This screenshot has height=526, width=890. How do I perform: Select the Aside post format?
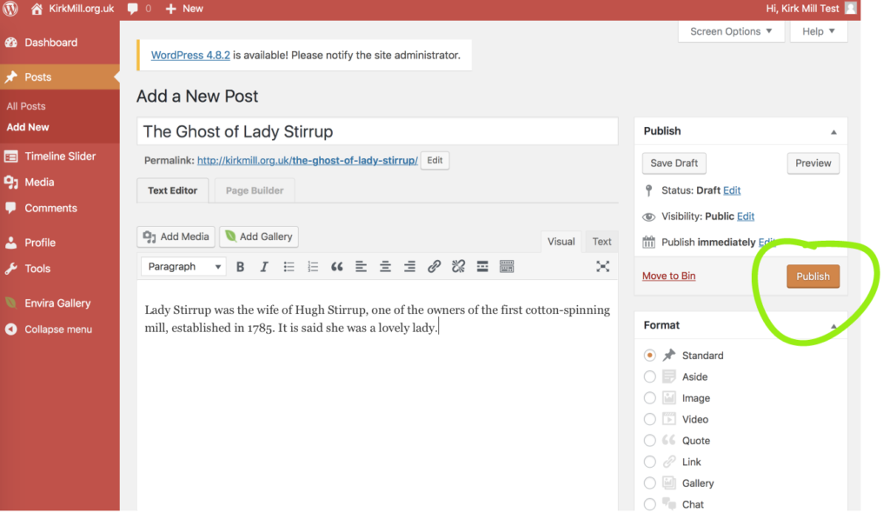[650, 376]
